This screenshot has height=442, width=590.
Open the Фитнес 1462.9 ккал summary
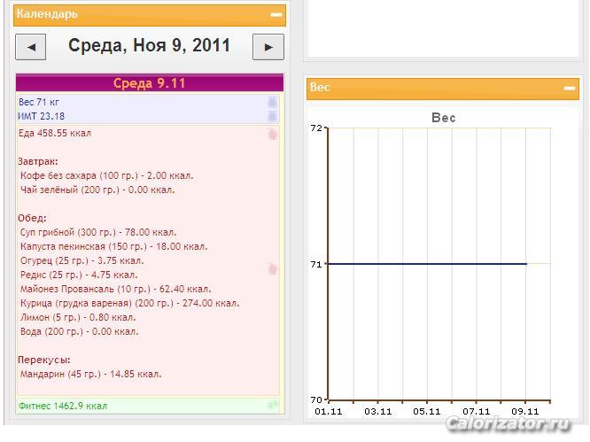coord(62,406)
